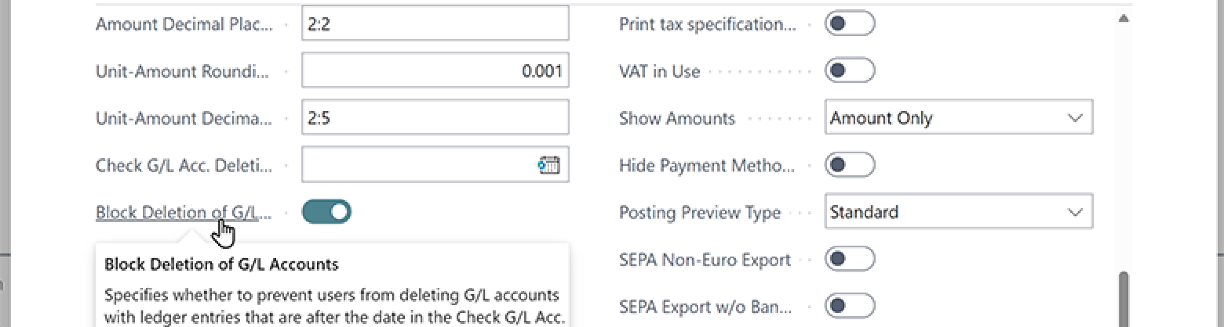Viewport: 1224px width, 327px height.
Task: Click Posting Preview Type label
Action: tap(700, 212)
